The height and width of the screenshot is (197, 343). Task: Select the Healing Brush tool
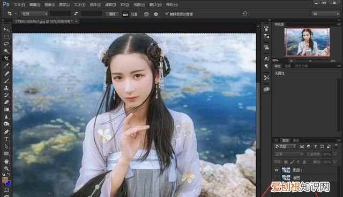(6, 73)
